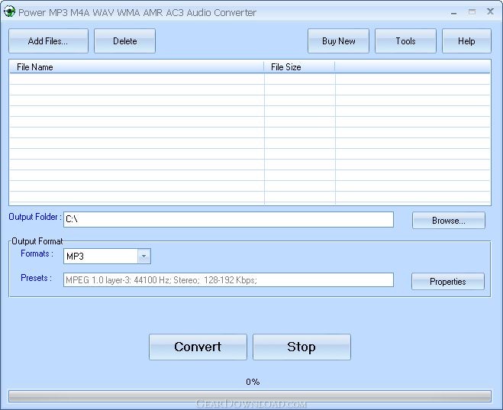503x410 pixels.
Task: Open the Tools button
Action: (x=405, y=40)
